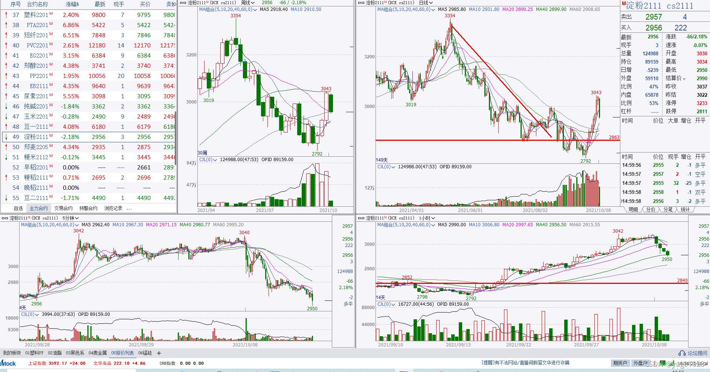Screen dimensions: 710x372
Task: Select EB2111 contract row
Action: [89, 86]
